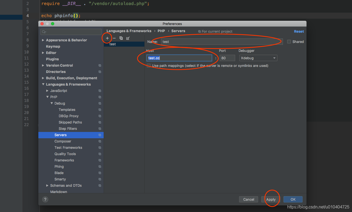Open Markdown settings entry
This screenshot has height=212, width=352.
coord(58,191)
